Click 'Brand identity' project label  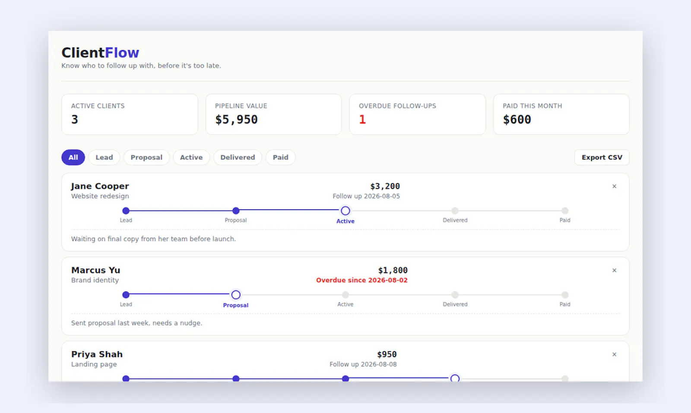point(95,281)
